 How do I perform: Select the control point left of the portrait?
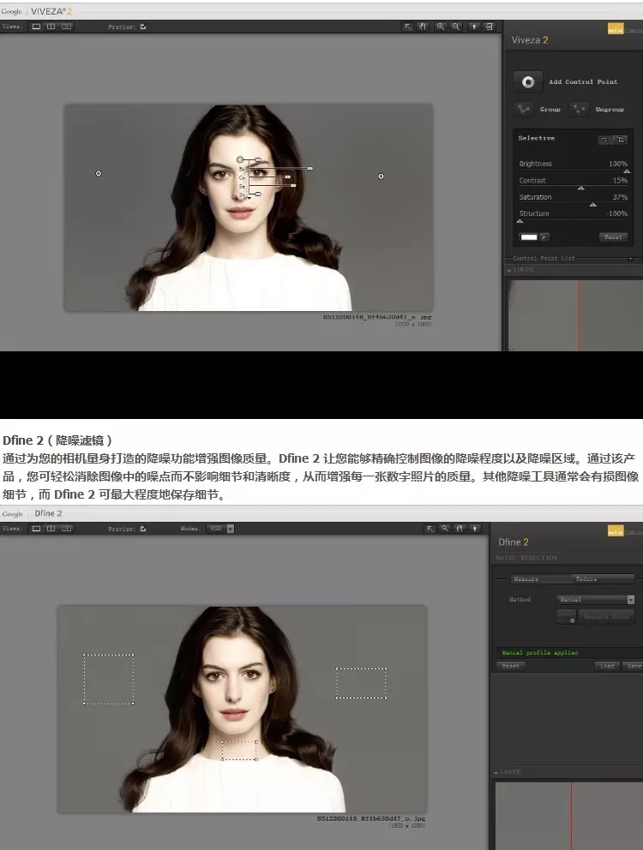pyautogui.click(x=99, y=173)
